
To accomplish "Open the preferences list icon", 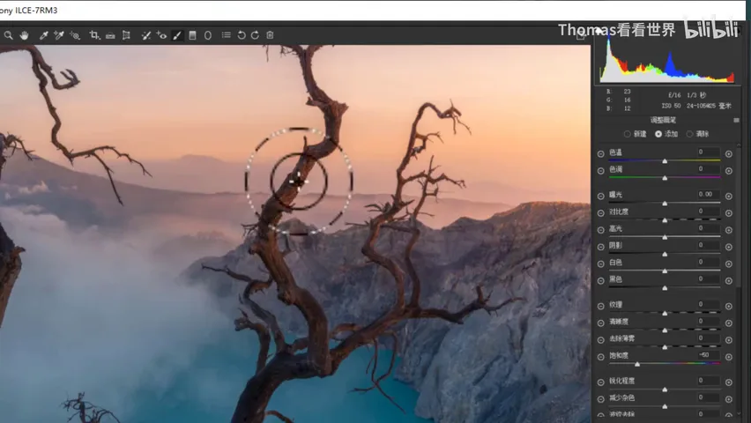I will coord(226,35).
